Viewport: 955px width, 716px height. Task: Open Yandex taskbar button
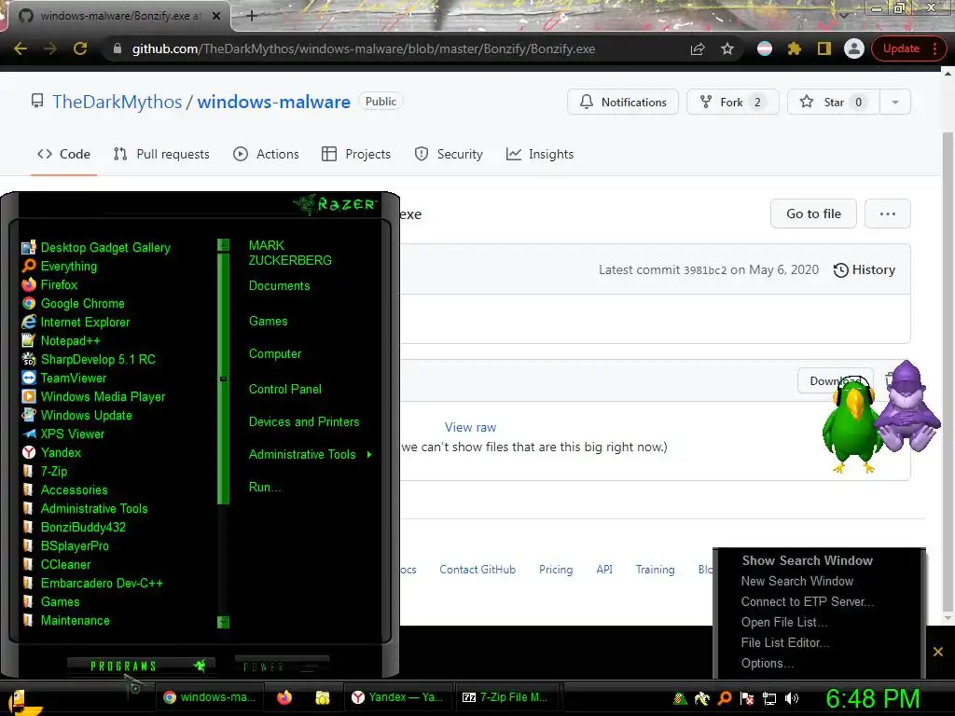[x=399, y=697]
